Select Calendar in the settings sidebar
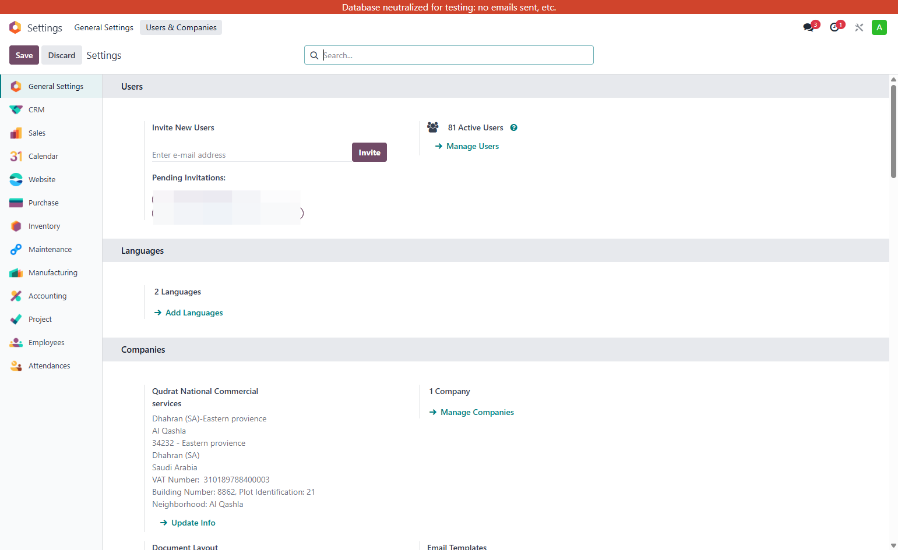Screen dimensions: 898x550 [x=51, y=156]
